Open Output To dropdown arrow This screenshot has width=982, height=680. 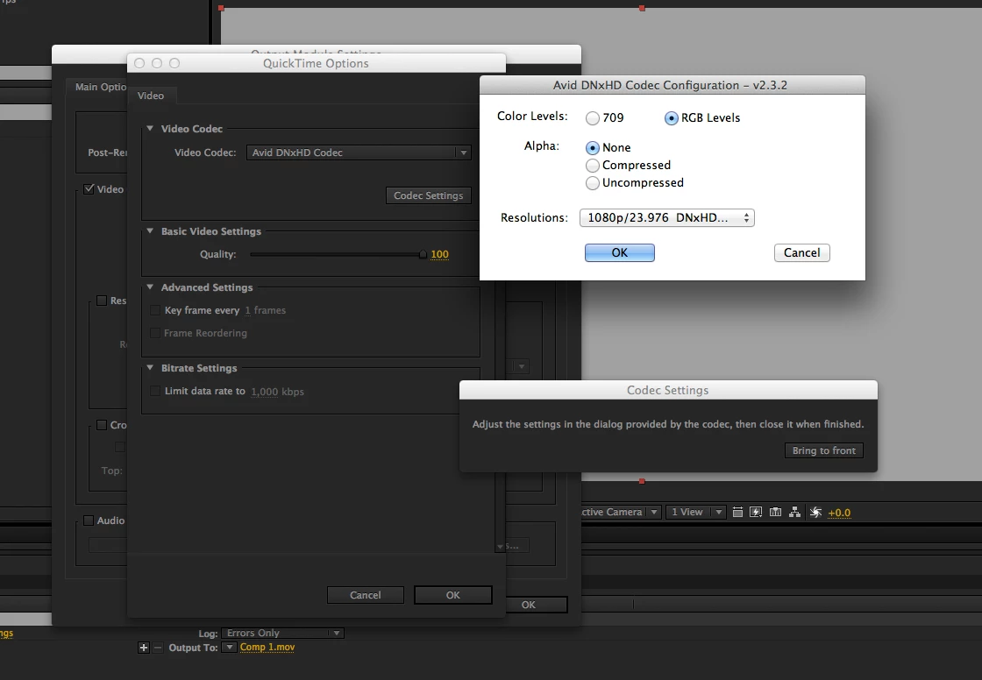coord(229,648)
